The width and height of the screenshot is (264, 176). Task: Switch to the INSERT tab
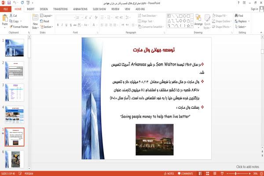coord(30,9)
